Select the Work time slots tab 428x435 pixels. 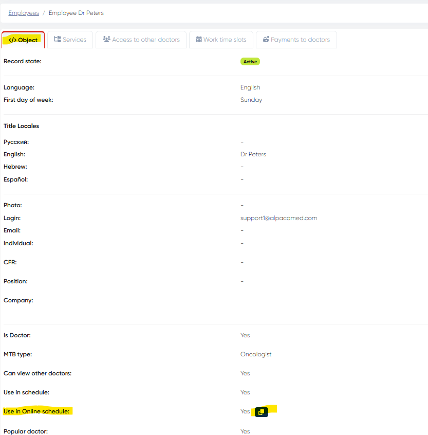point(221,40)
